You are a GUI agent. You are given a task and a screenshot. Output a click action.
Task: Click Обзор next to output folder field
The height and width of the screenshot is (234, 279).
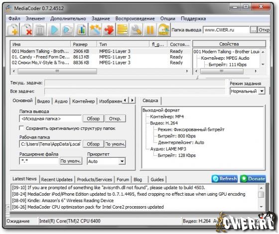(93, 118)
